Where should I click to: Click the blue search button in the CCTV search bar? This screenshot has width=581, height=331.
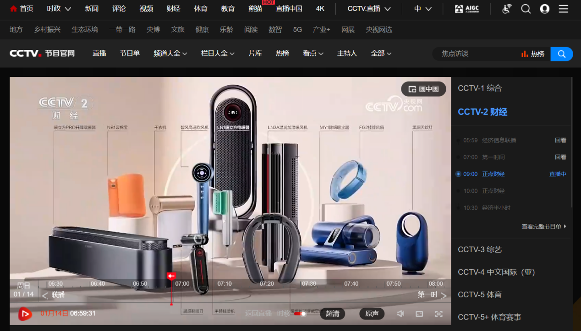pyautogui.click(x=562, y=54)
